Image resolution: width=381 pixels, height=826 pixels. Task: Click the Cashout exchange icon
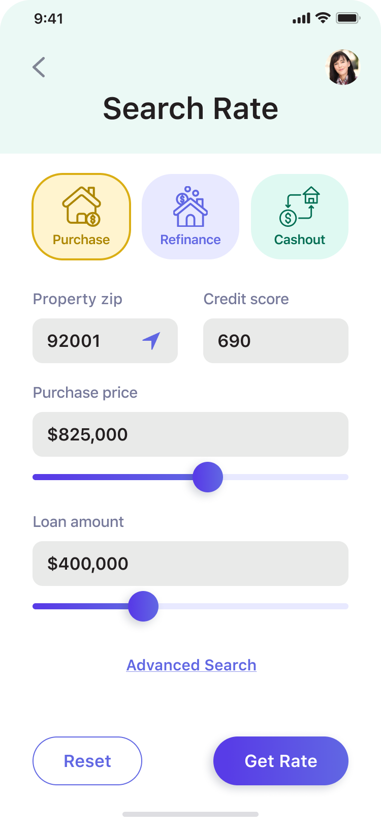pos(300,206)
